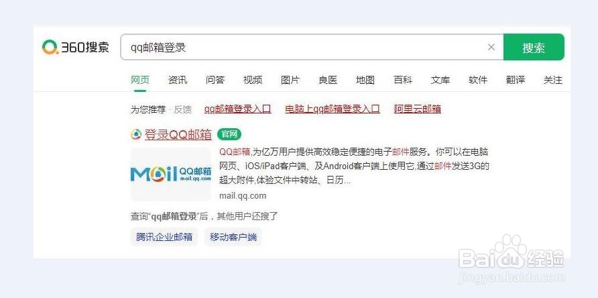Open suggested link qq邮箱登录入口
The height and width of the screenshot is (298, 598).
click(x=237, y=109)
